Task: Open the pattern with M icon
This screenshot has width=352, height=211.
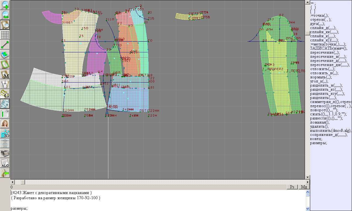Action: 5,74
